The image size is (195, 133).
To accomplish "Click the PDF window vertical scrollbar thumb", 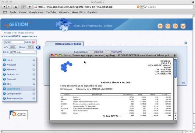I will [175, 68].
